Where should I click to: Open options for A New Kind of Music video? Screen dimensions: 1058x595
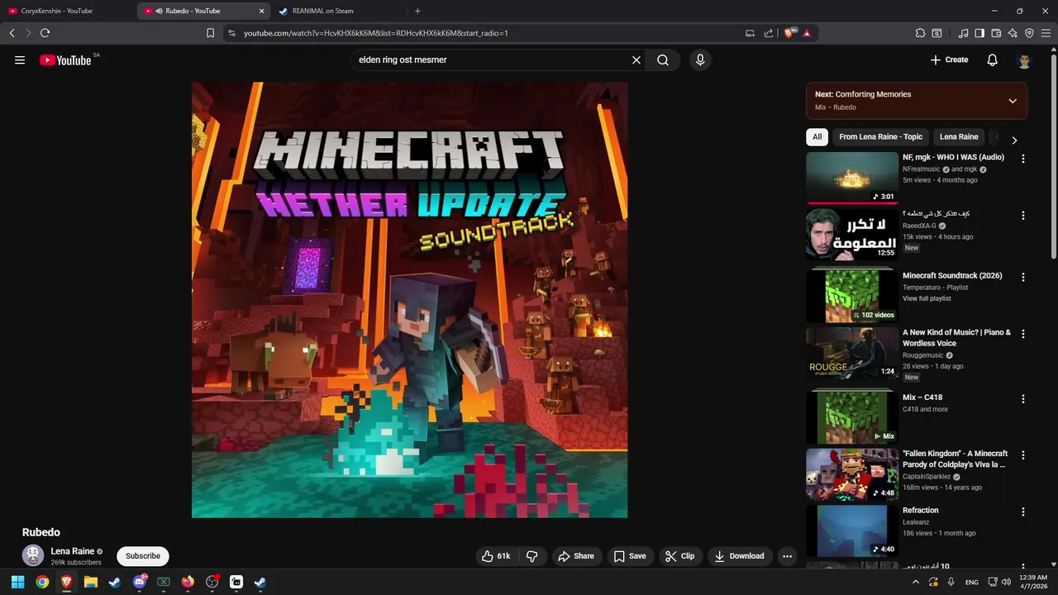[x=1022, y=334]
